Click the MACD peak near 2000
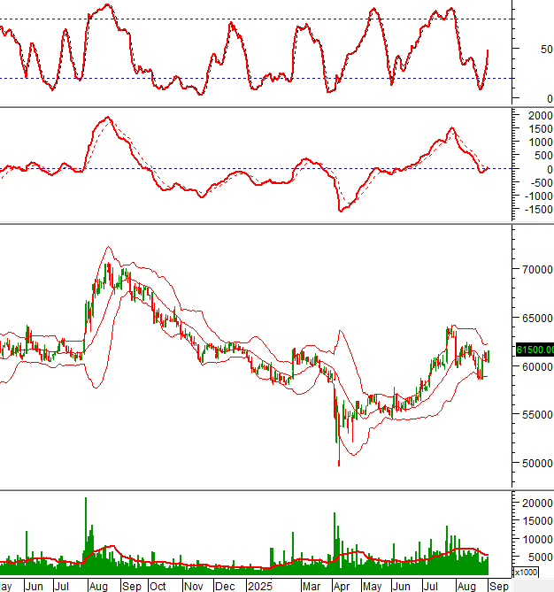This screenshot has height=592, width=554. tap(107, 118)
